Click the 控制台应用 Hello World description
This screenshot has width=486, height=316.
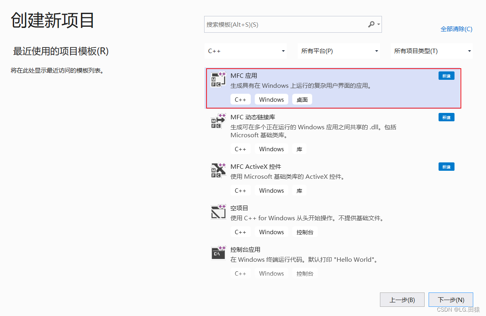304,260
